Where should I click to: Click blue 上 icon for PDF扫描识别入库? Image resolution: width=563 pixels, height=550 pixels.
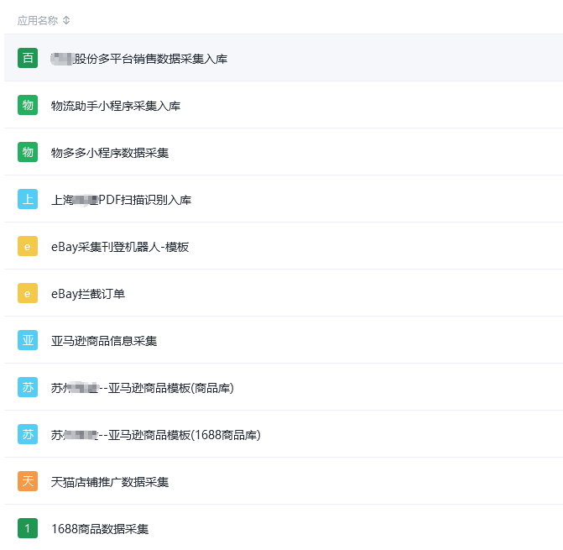(28, 199)
